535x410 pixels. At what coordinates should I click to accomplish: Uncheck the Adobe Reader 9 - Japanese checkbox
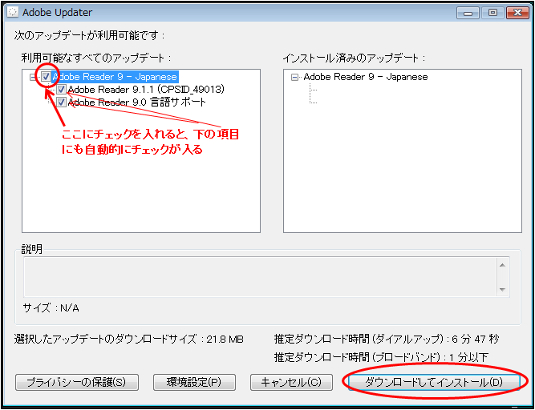(x=46, y=77)
